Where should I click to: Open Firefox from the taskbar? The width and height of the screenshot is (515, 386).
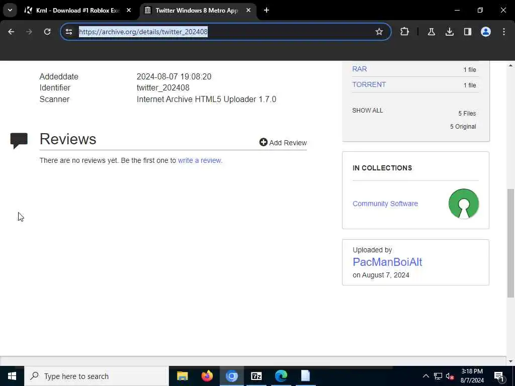coord(207,376)
